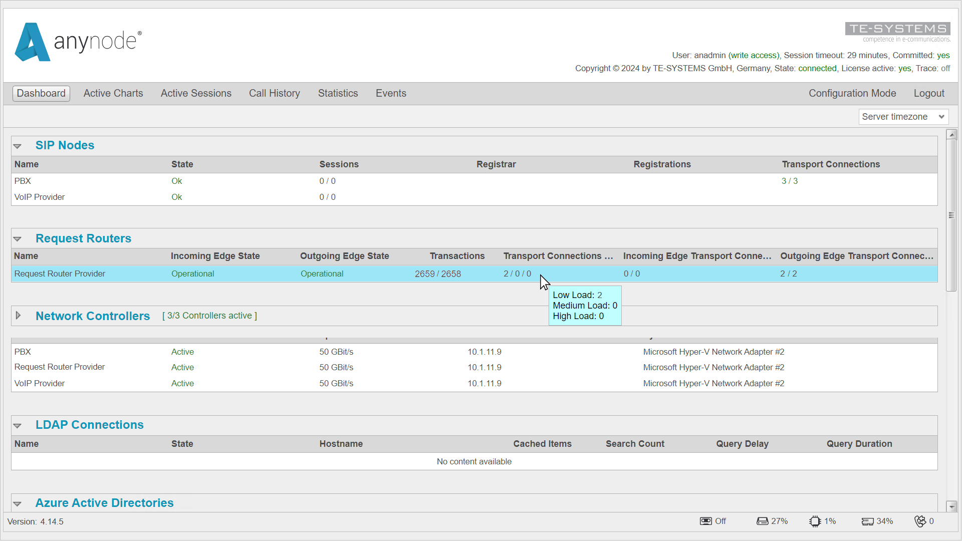This screenshot has height=541, width=962.
Task: Expand the Network Controllers section
Action: [x=19, y=316]
